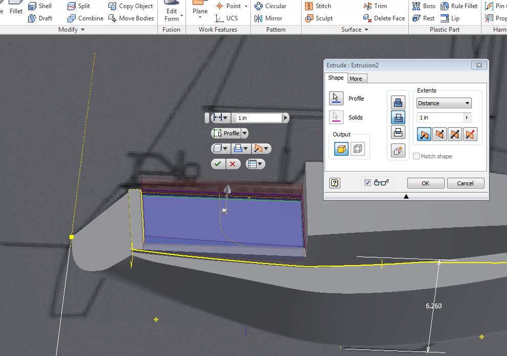Open the Distance extents dropdown
The image size is (507, 356).
tap(444, 103)
